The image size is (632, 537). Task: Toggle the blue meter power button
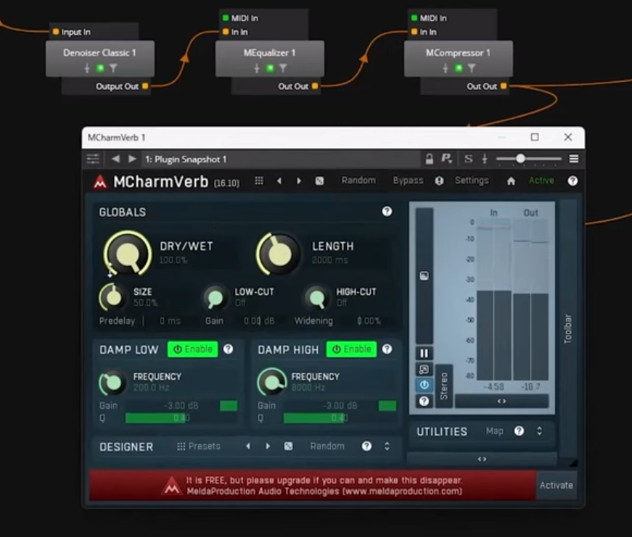tap(424, 385)
